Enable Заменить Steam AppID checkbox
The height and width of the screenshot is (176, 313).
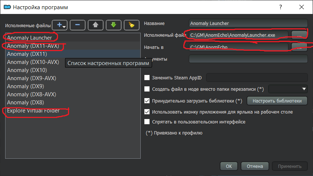(x=147, y=78)
